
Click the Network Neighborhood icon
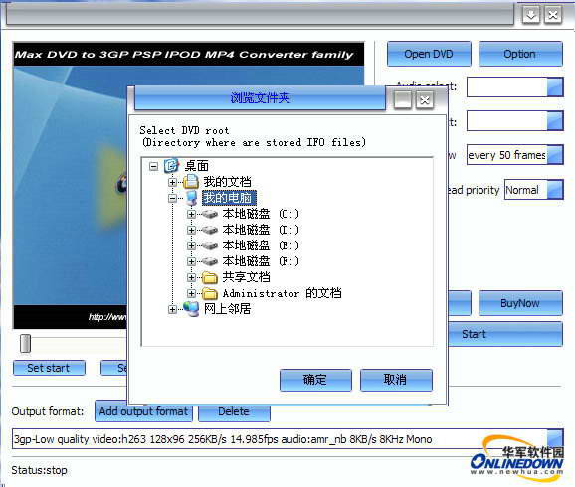point(191,309)
